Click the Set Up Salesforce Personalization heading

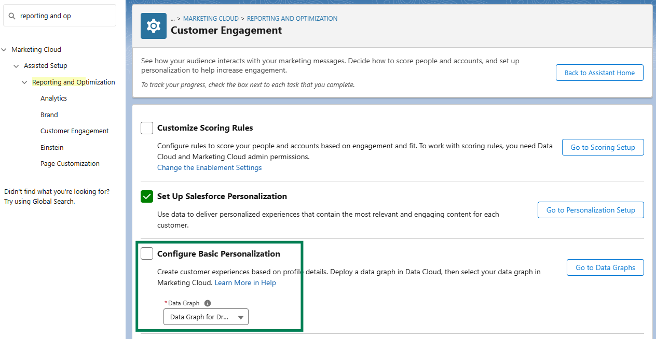pos(222,196)
